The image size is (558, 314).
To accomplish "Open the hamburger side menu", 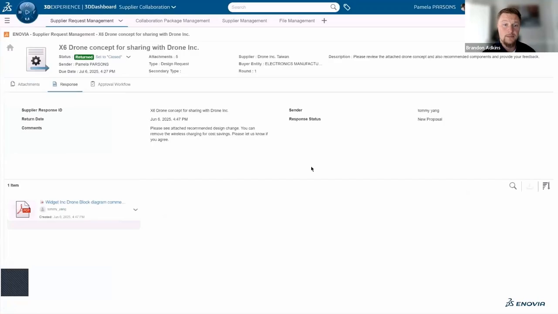I will pos(7,20).
